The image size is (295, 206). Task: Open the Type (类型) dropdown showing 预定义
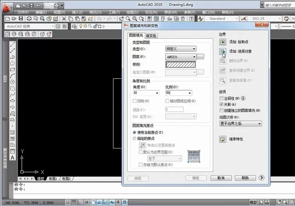[x=181, y=49]
